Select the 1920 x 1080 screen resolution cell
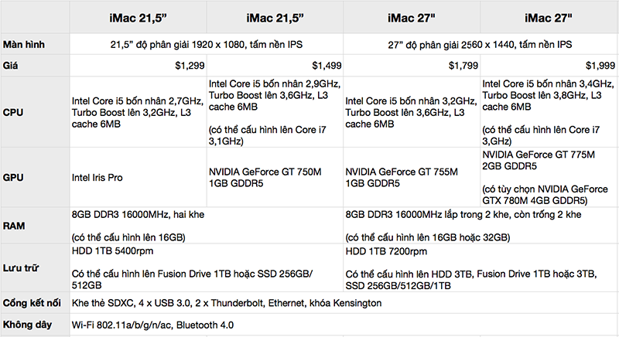The width and height of the screenshot is (619, 337). [205, 45]
